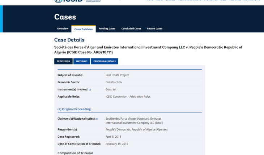This screenshot has height=155, width=264.
Task: Click the Cases page heading
Action: (x=65, y=17)
